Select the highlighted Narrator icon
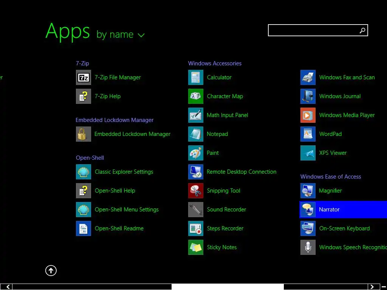 [308, 210]
